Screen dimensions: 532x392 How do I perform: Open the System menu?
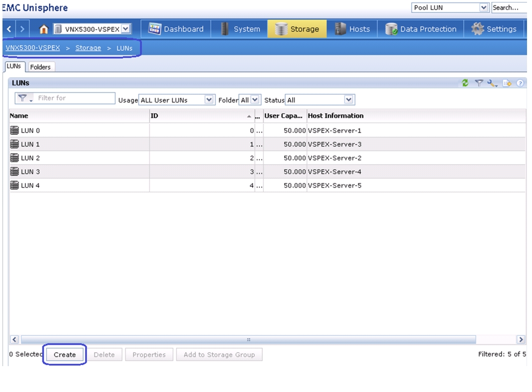click(x=239, y=29)
